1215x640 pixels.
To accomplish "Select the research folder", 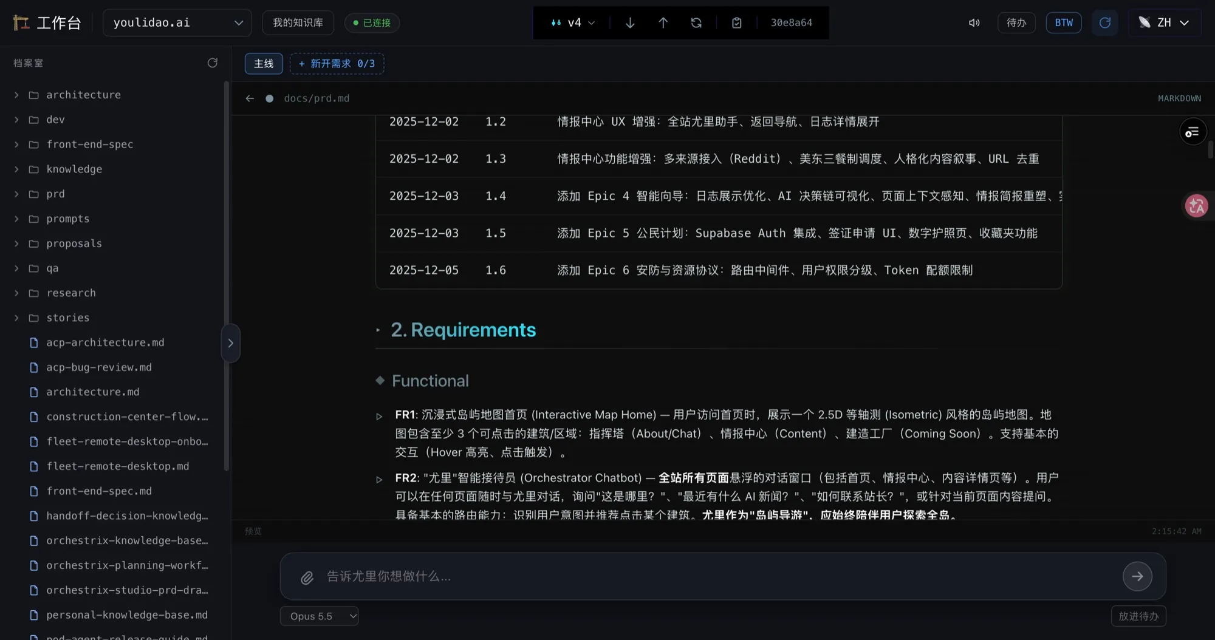I will [112, 293].
